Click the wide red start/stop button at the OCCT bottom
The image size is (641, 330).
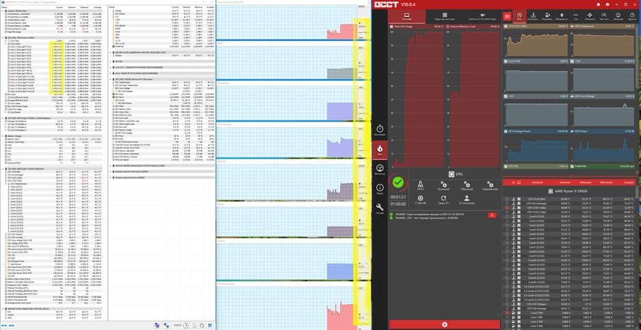click(x=445, y=325)
